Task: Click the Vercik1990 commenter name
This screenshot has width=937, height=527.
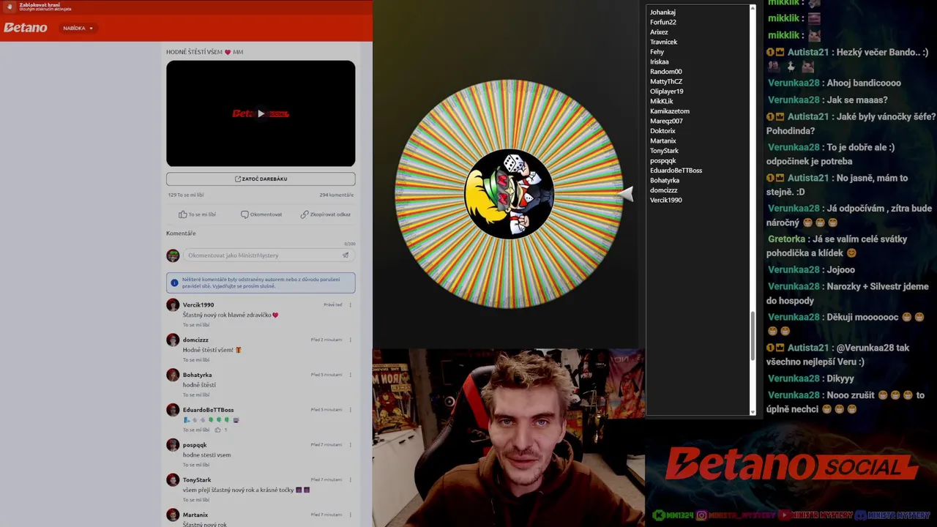Action: click(198, 304)
